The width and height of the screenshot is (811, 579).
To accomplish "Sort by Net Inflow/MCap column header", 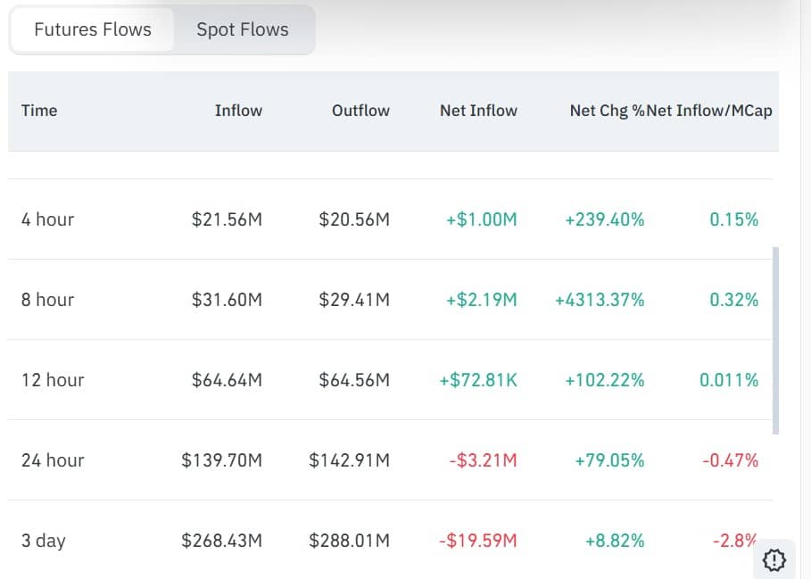I will pos(710,111).
